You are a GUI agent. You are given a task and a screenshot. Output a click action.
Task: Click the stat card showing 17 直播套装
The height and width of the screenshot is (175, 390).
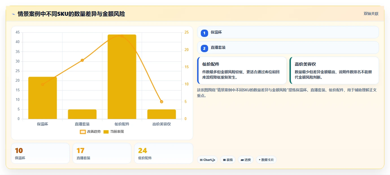point(102,153)
